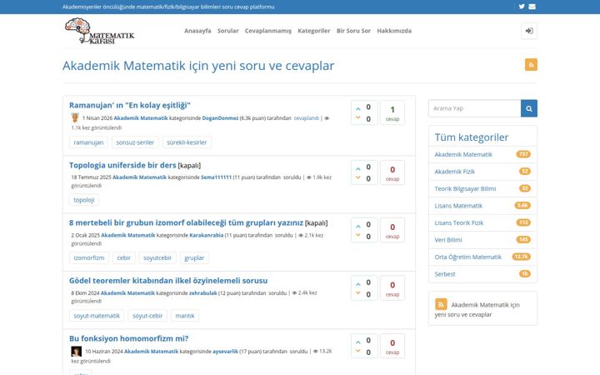The height and width of the screenshot is (375, 600).
Task: Select the soyut-matematik tag
Action: coord(97,316)
